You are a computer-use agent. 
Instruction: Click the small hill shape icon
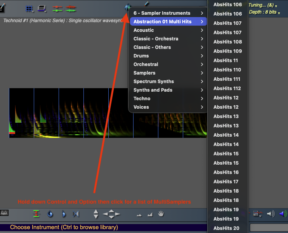139,215
